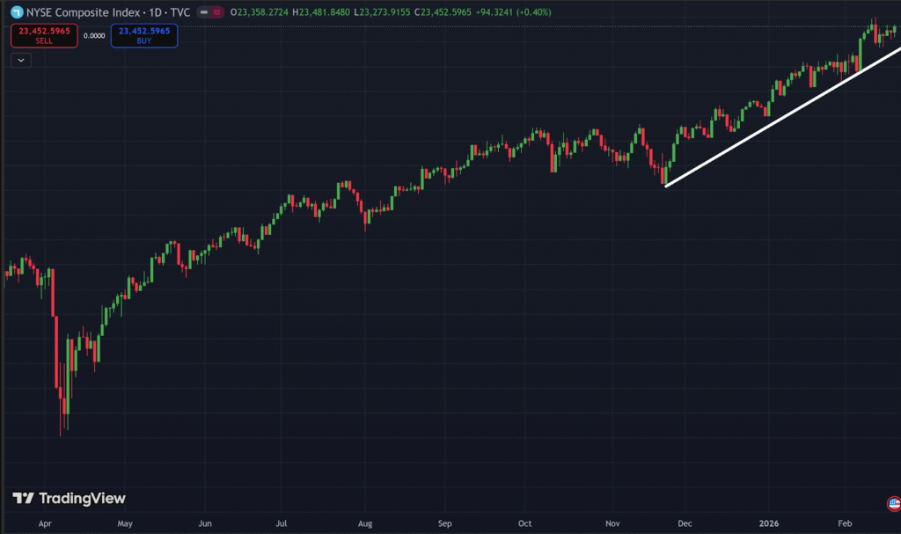
Task: Click the market status pill icon beside TVC
Action: [x=209, y=12]
